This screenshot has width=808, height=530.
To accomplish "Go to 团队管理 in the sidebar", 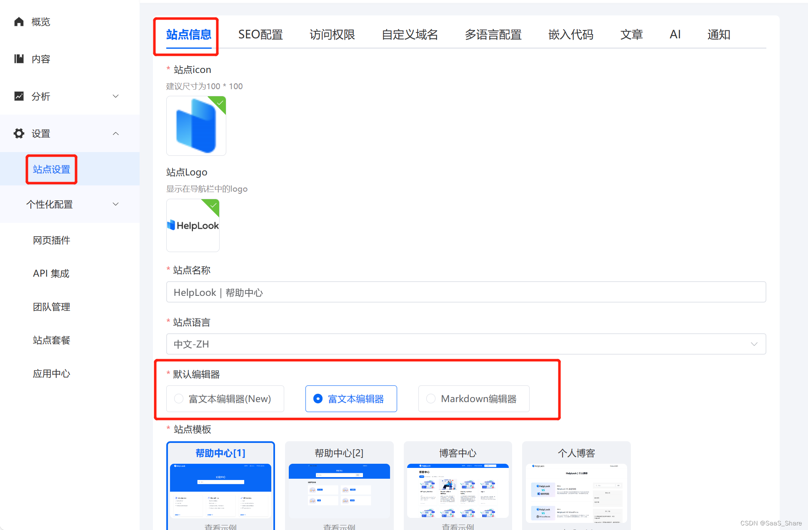I will pos(52,307).
